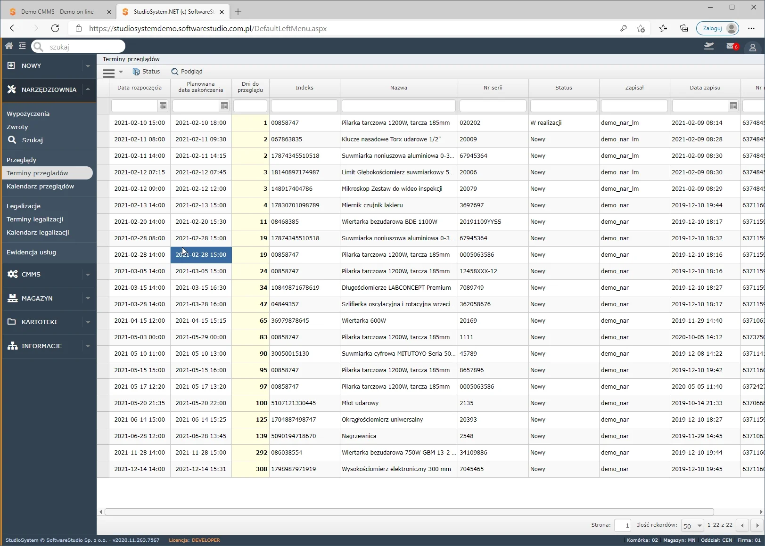Open calendar picker for Data zapisu filter
The height and width of the screenshot is (546, 765).
tap(733, 106)
